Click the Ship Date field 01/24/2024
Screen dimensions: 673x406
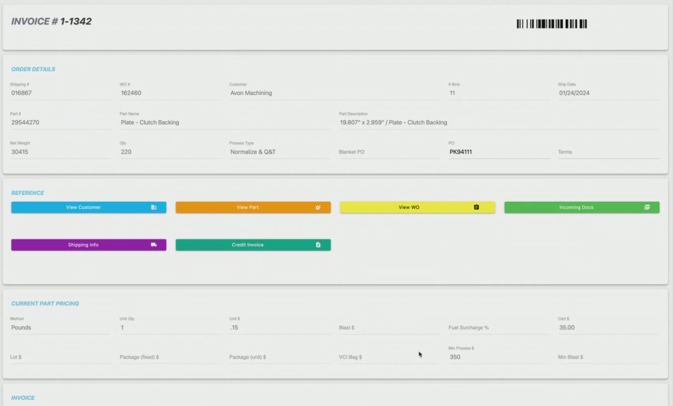point(609,93)
